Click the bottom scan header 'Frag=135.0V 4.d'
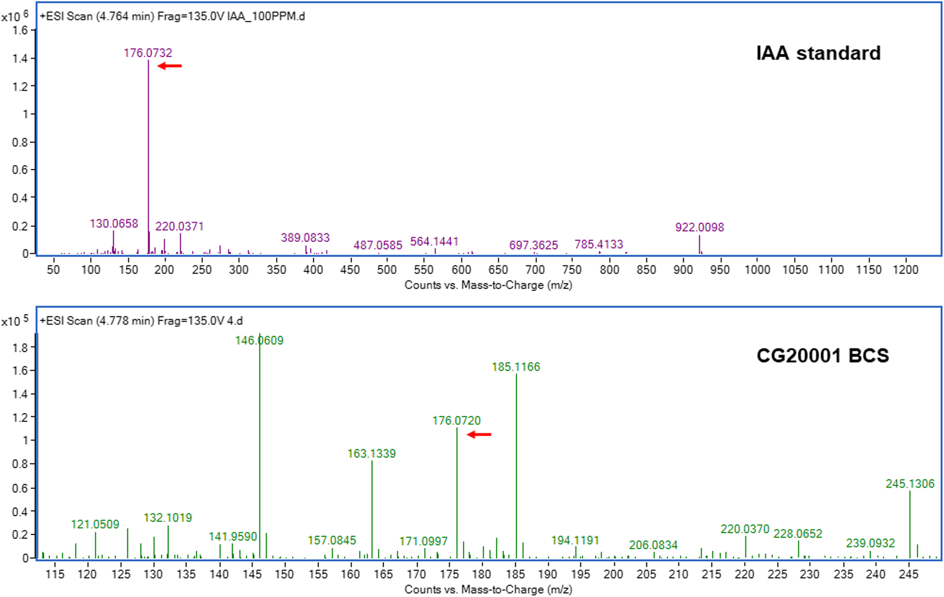The height and width of the screenshot is (597, 944). (200, 321)
